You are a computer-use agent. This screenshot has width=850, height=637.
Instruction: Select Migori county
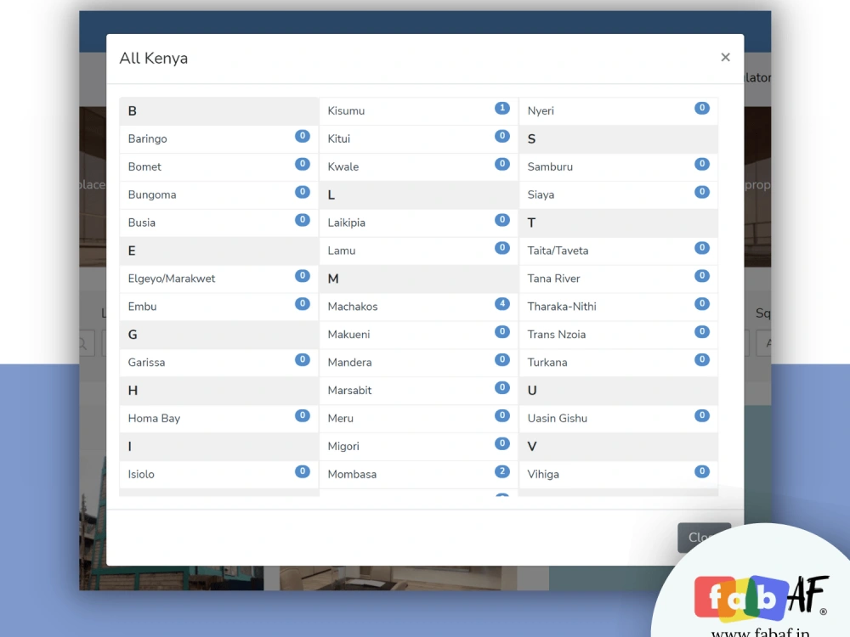pyautogui.click(x=419, y=447)
